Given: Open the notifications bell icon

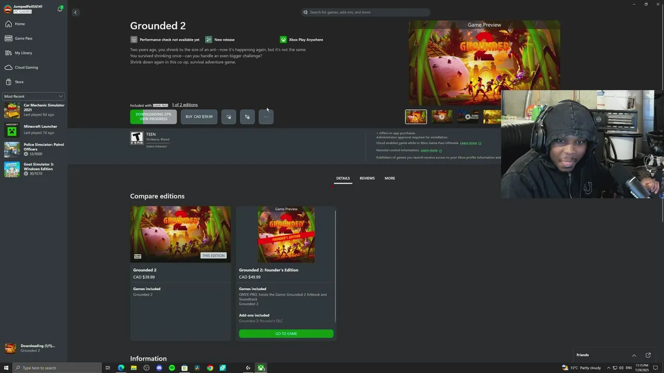Looking at the screenshot, I should click(x=60, y=9).
